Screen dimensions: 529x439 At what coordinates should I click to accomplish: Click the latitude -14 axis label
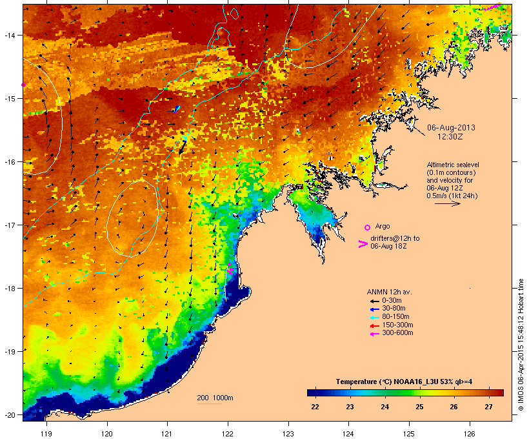[x=9, y=35]
